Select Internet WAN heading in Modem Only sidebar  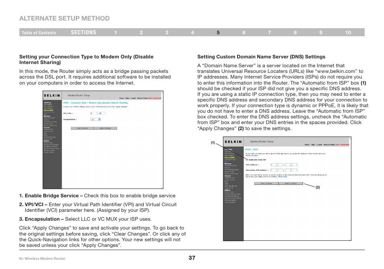tap(48, 110)
